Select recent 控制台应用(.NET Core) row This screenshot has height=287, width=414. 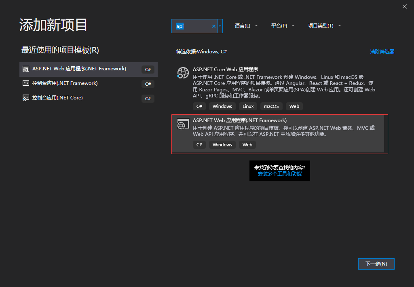[x=89, y=98]
